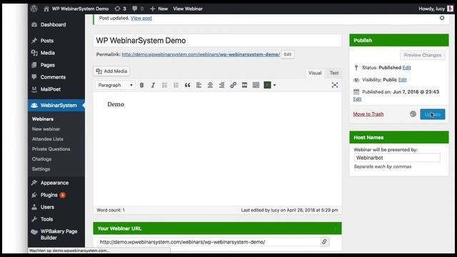Viewport: 457px width, 257px height.
Task: Insert the Read More tag
Action: coord(244,85)
